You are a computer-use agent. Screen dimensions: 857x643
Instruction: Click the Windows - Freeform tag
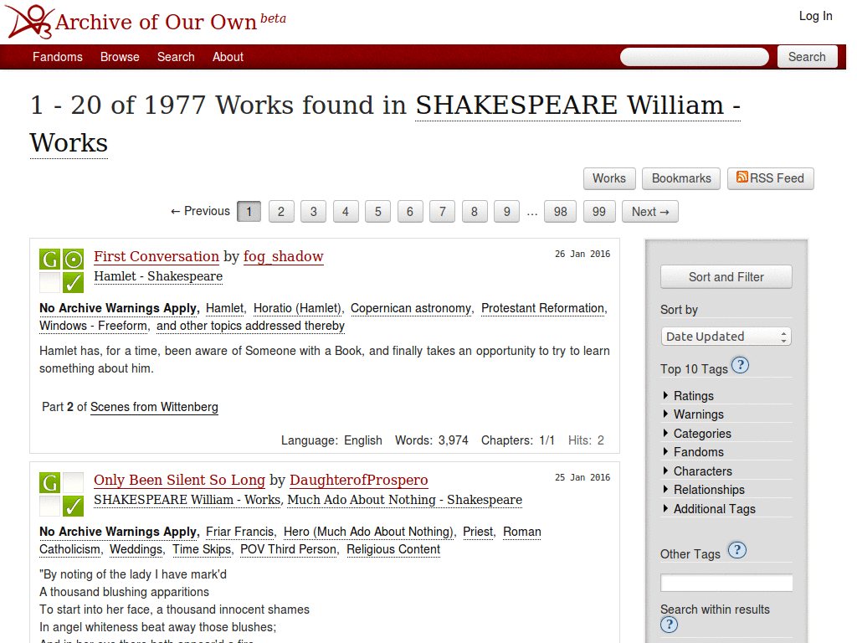click(x=93, y=326)
